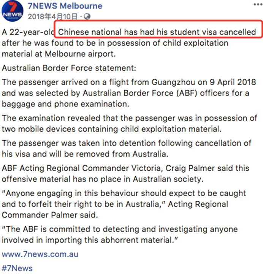Click the 7NEWS Melbourne logo avatar
263x276 pixels.
pyautogui.click(x=11, y=11)
